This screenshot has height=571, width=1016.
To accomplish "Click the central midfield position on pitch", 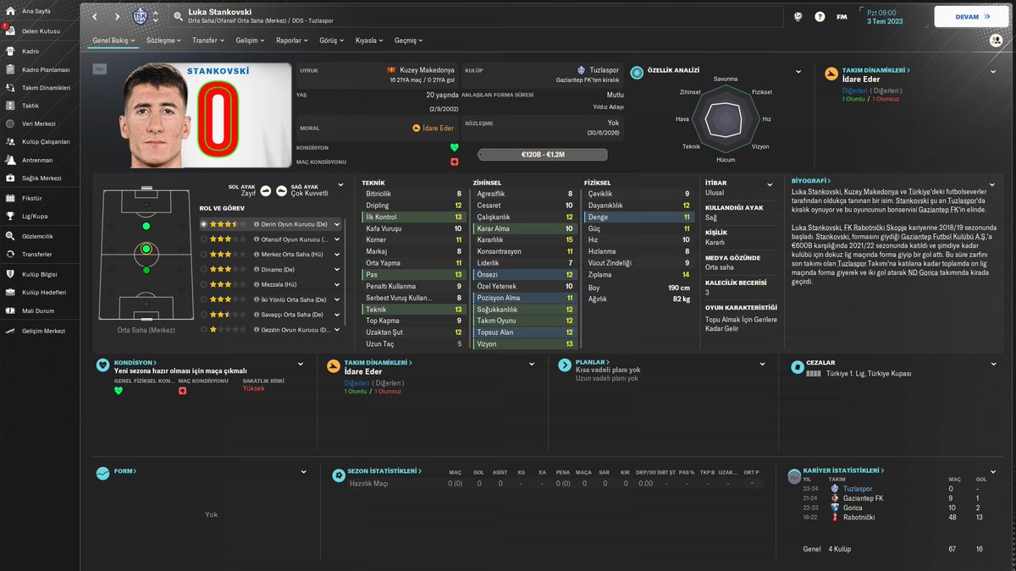I will [x=146, y=249].
